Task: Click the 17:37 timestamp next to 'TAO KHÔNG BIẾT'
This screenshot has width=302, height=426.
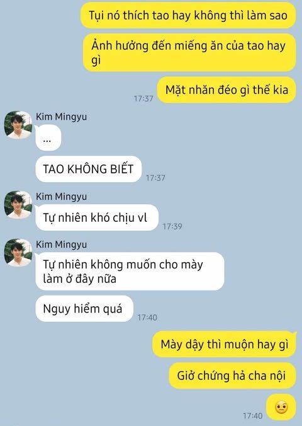Action: 155,178
